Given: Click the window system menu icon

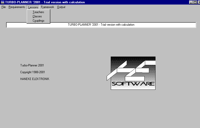Looking at the screenshot, I should pyautogui.click(x=3, y=2).
